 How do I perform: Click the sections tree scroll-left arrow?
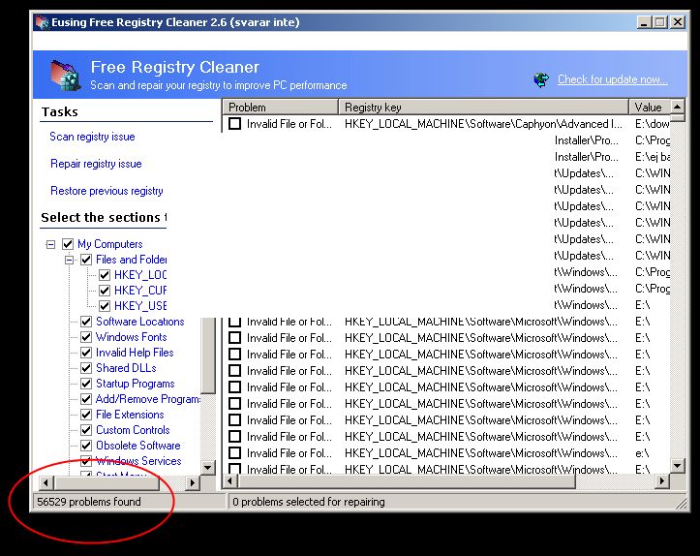pos(46,482)
